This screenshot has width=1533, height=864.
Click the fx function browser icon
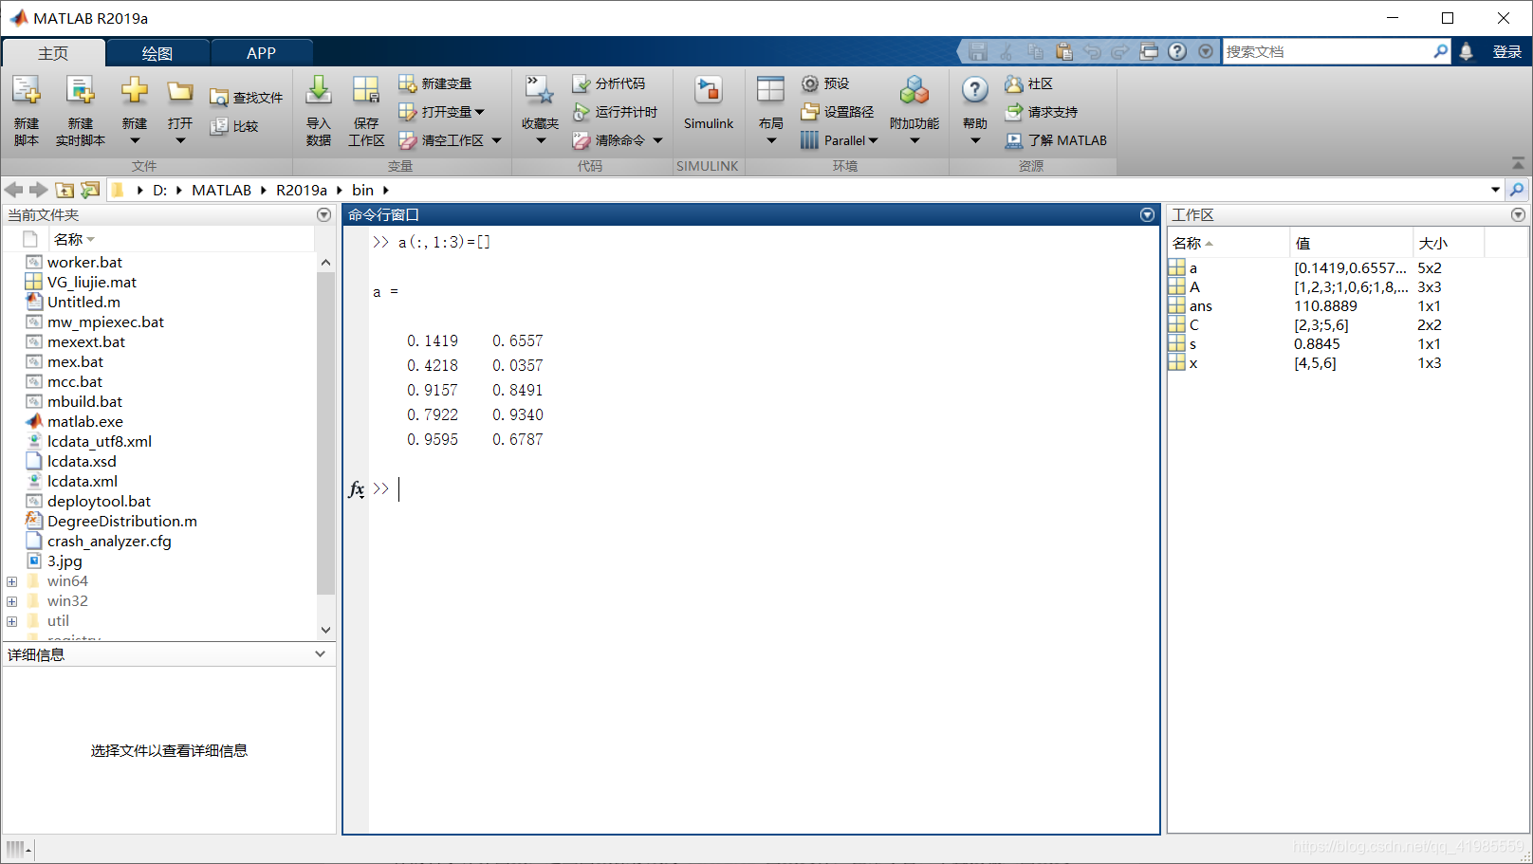tap(357, 489)
